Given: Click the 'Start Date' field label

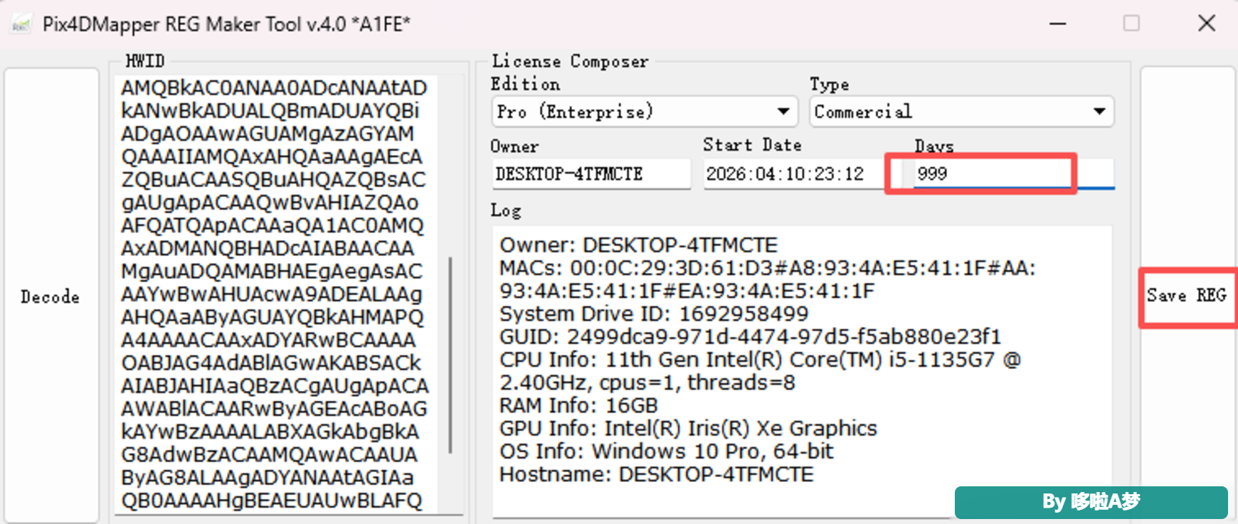Looking at the screenshot, I should (x=752, y=145).
